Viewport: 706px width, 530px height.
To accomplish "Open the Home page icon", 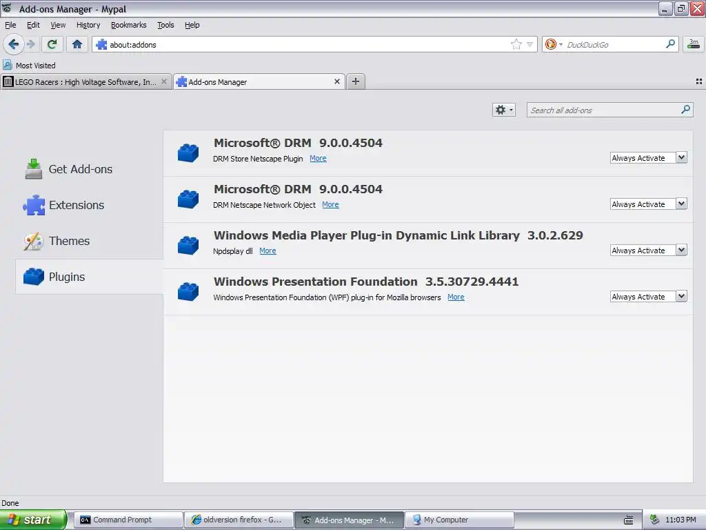I will 77,44.
